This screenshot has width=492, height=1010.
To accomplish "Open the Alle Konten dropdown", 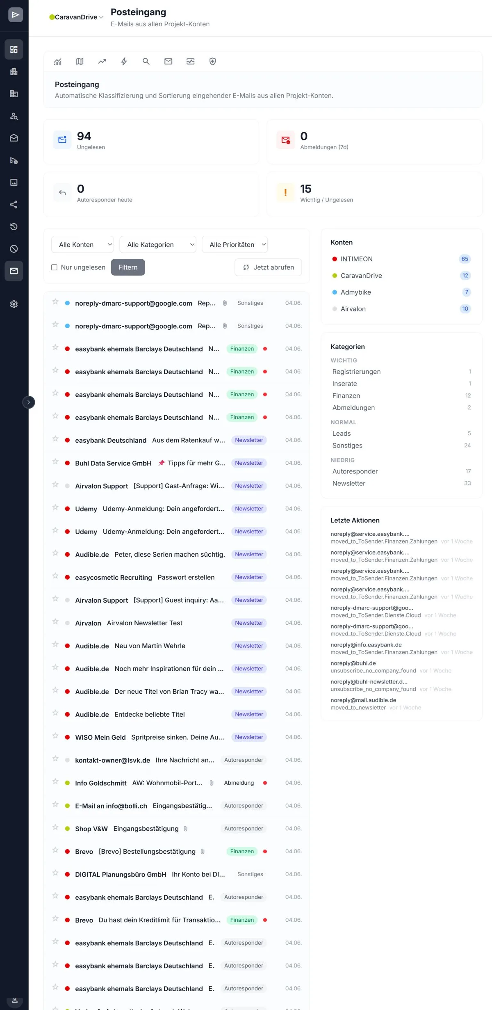I will point(82,245).
